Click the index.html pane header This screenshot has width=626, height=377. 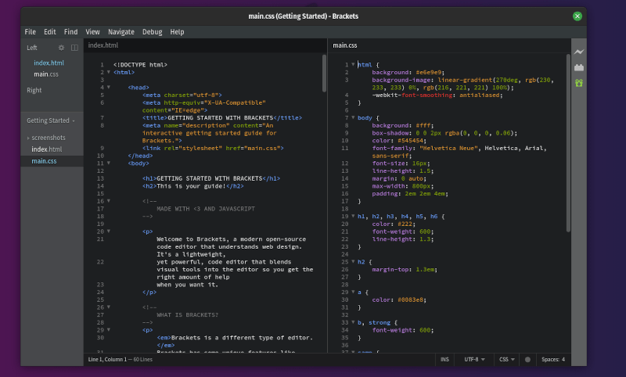pos(103,46)
